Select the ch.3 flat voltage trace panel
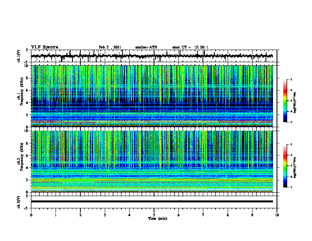This screenshot has width=312, height=241. point(154,202)
